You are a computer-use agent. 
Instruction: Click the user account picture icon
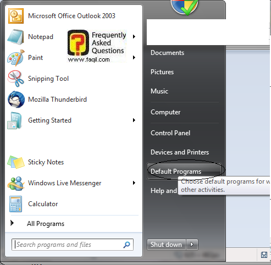pos(185,7)
